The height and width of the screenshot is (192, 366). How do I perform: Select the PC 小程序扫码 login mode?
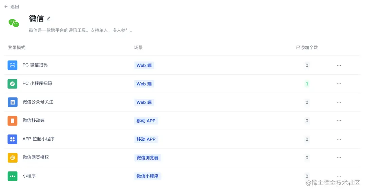(37, 83)
